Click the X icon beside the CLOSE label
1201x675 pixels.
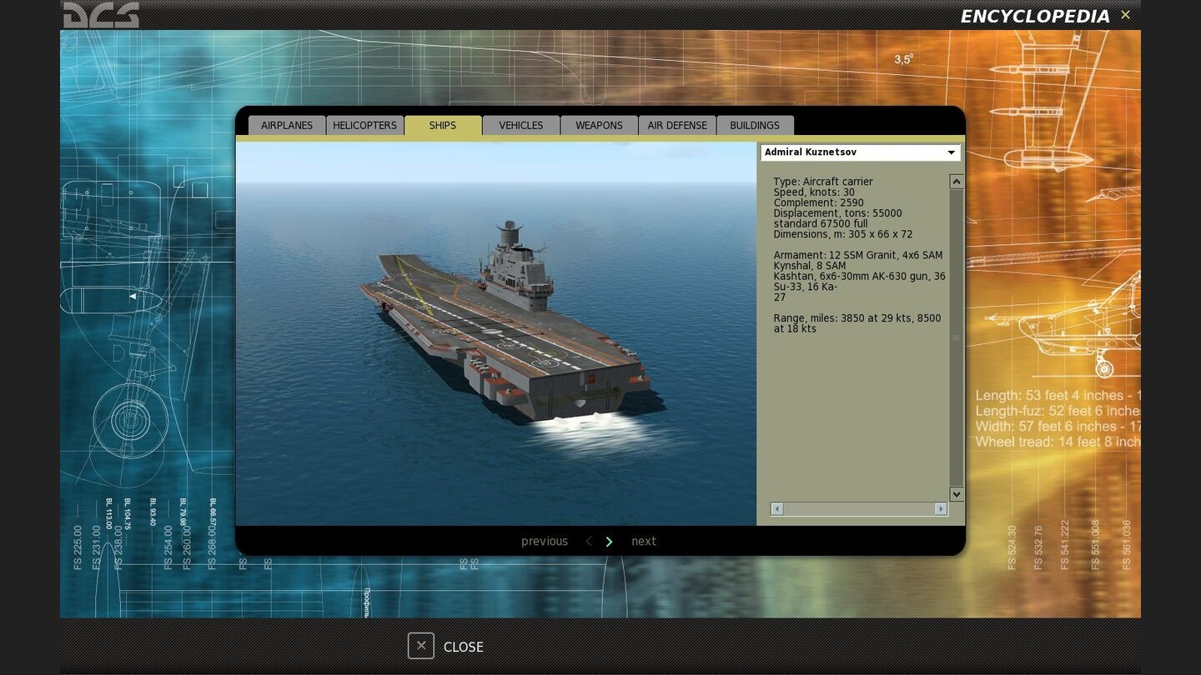click(421, 646)
